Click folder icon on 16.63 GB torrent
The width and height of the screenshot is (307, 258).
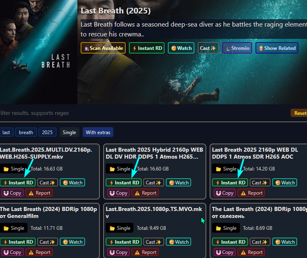pos(6,169)
